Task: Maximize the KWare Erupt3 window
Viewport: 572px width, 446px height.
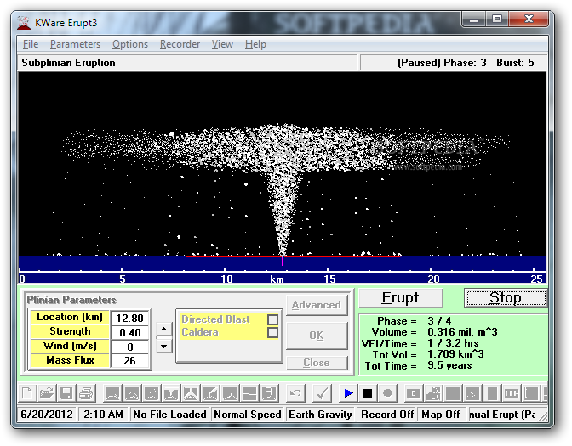Action: coord(497,20)
